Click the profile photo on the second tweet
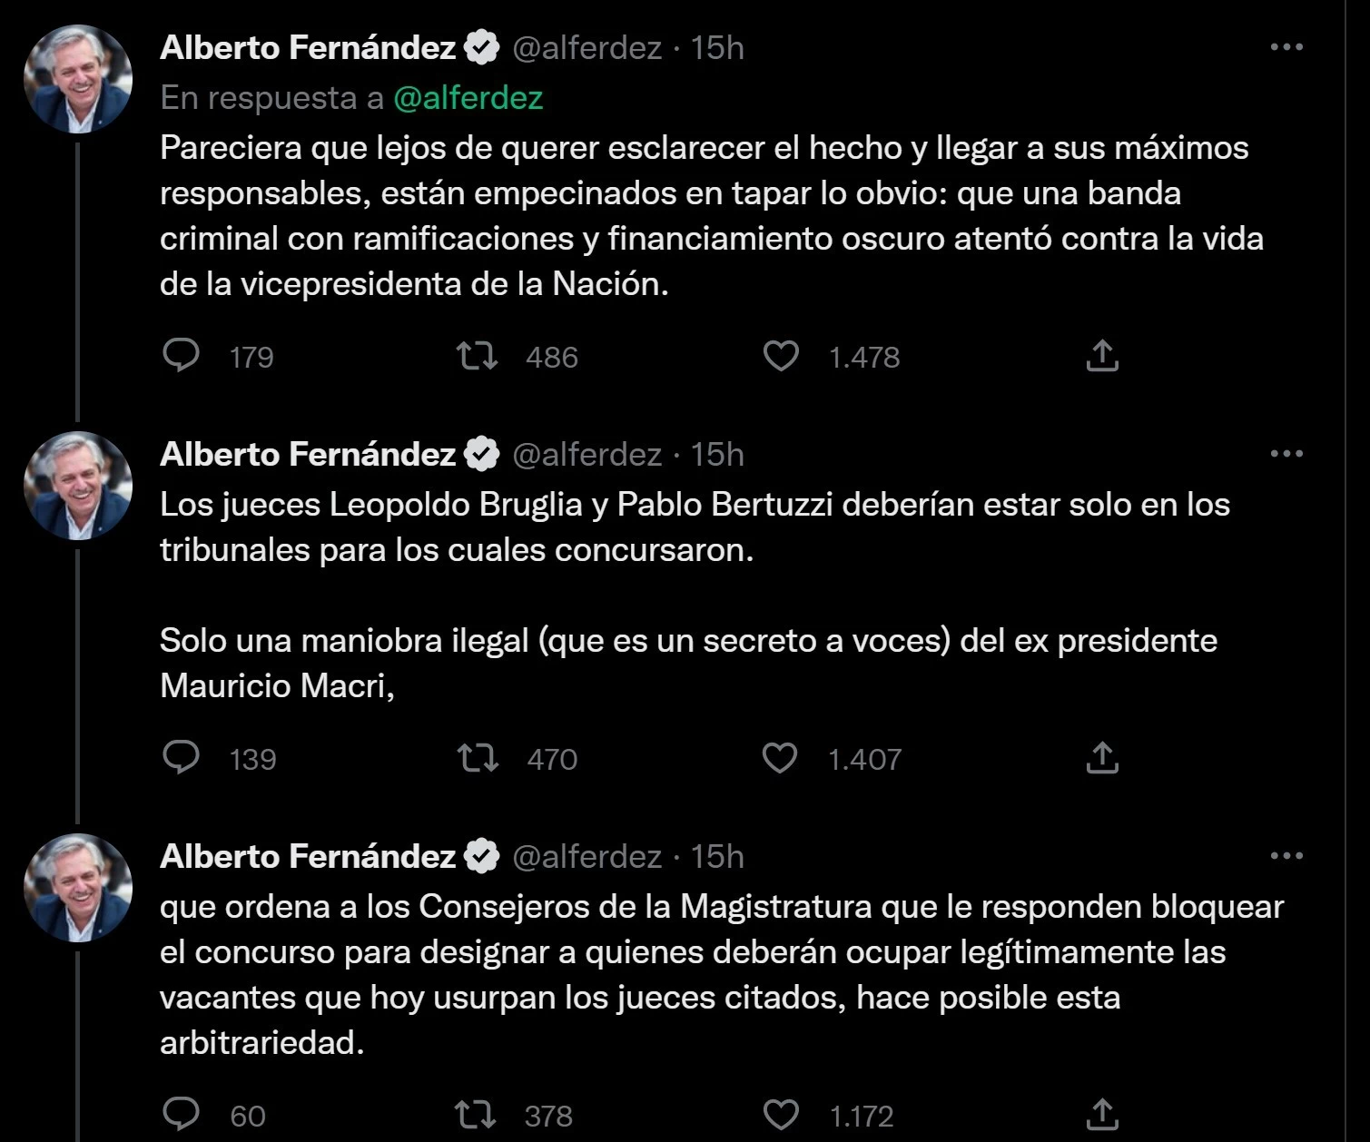 click(78, 486)
